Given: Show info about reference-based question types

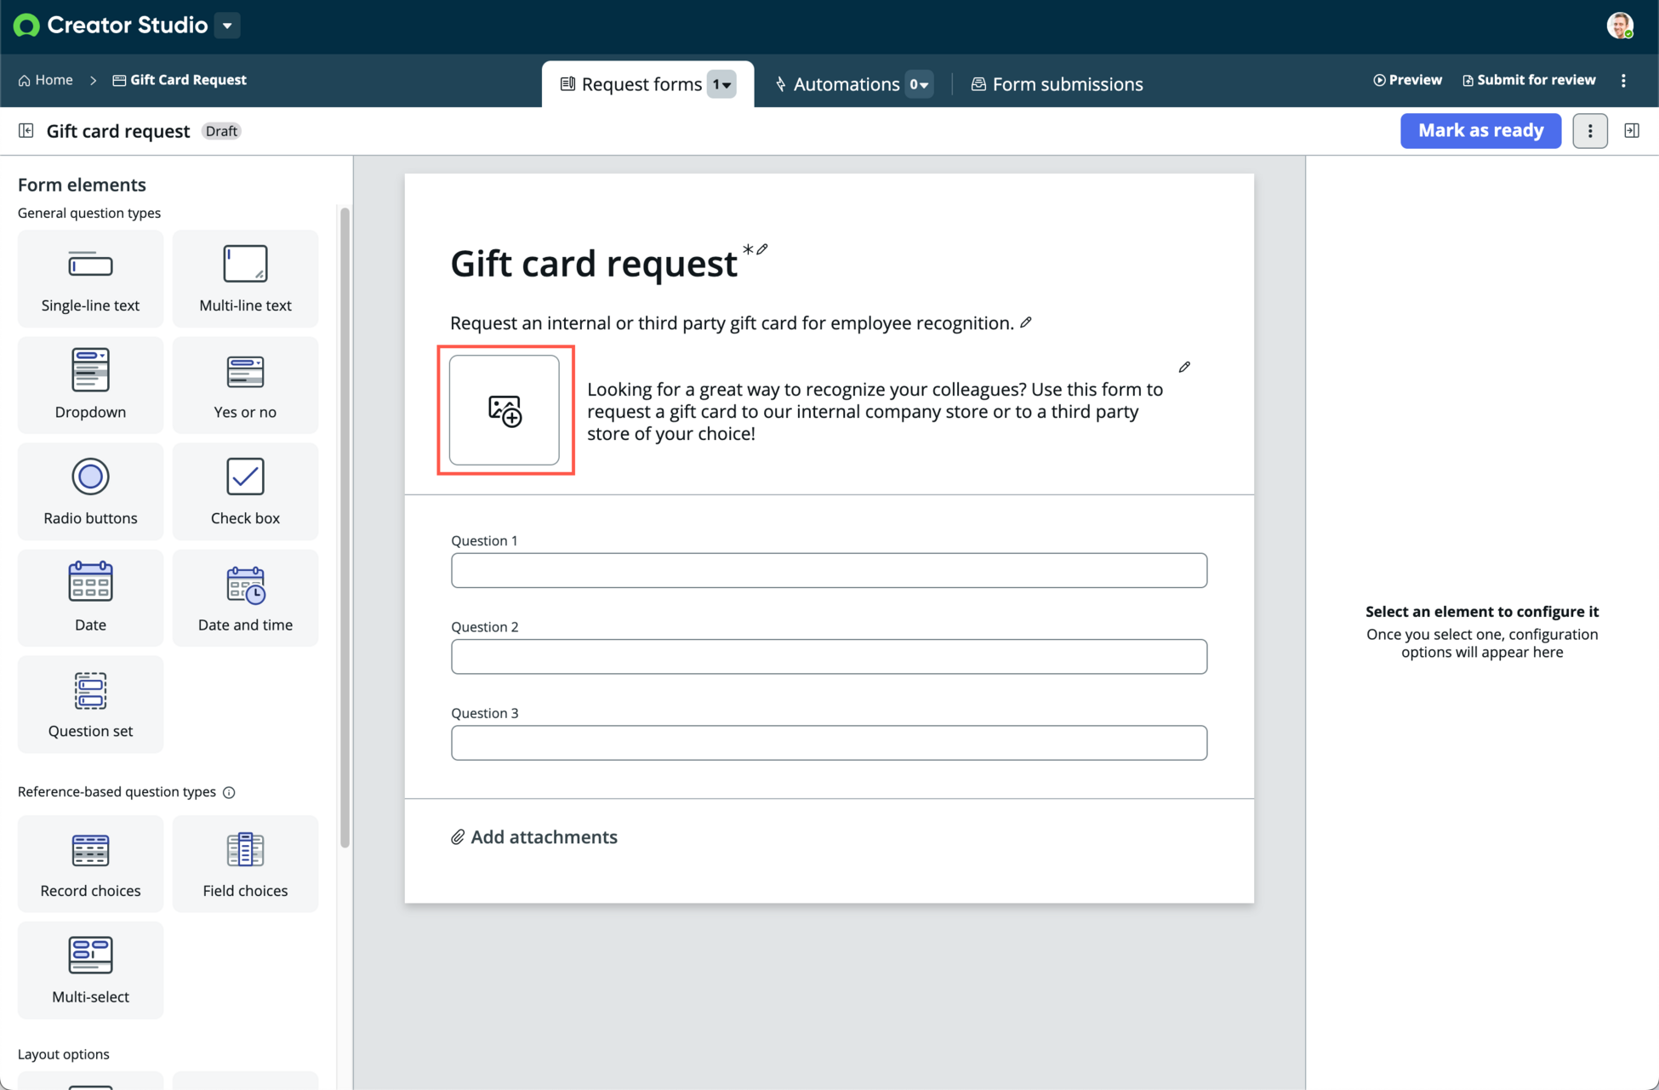Looking at the screenshot, I should click(229, 792).
